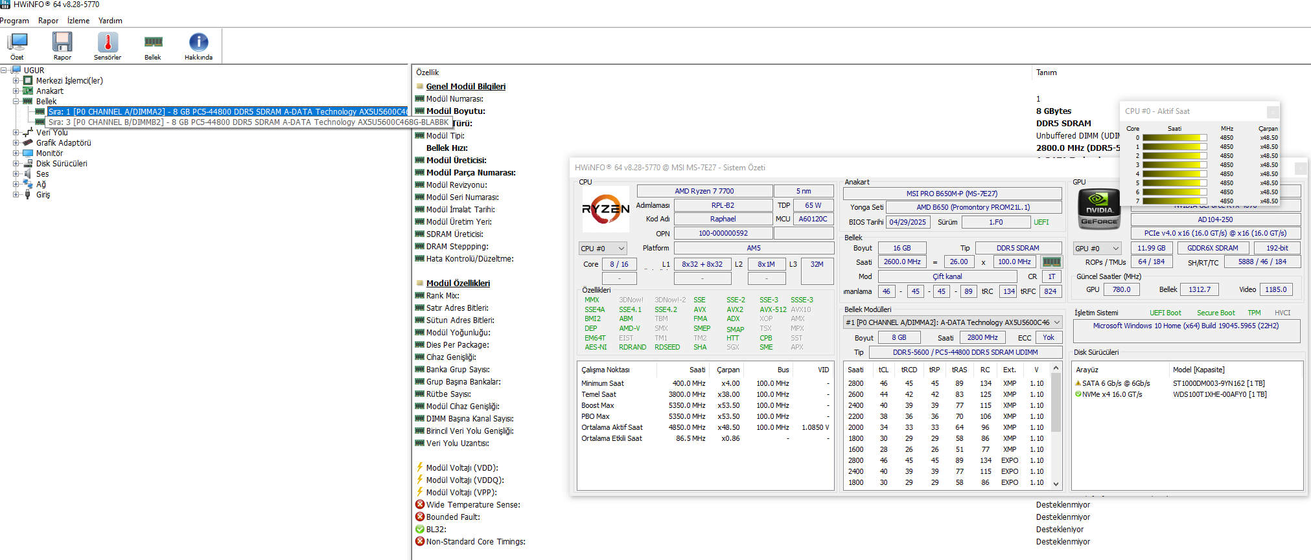Click the Tanım column header
The image size is (1311, 560).
tap(1046, 73)
